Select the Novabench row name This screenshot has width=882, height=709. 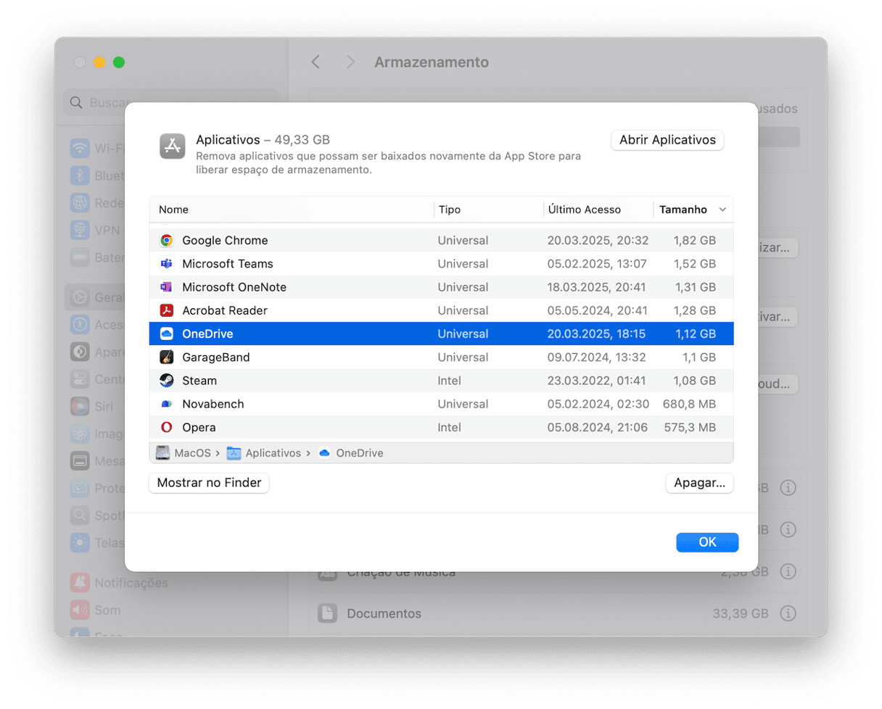(x=213, y=404)
